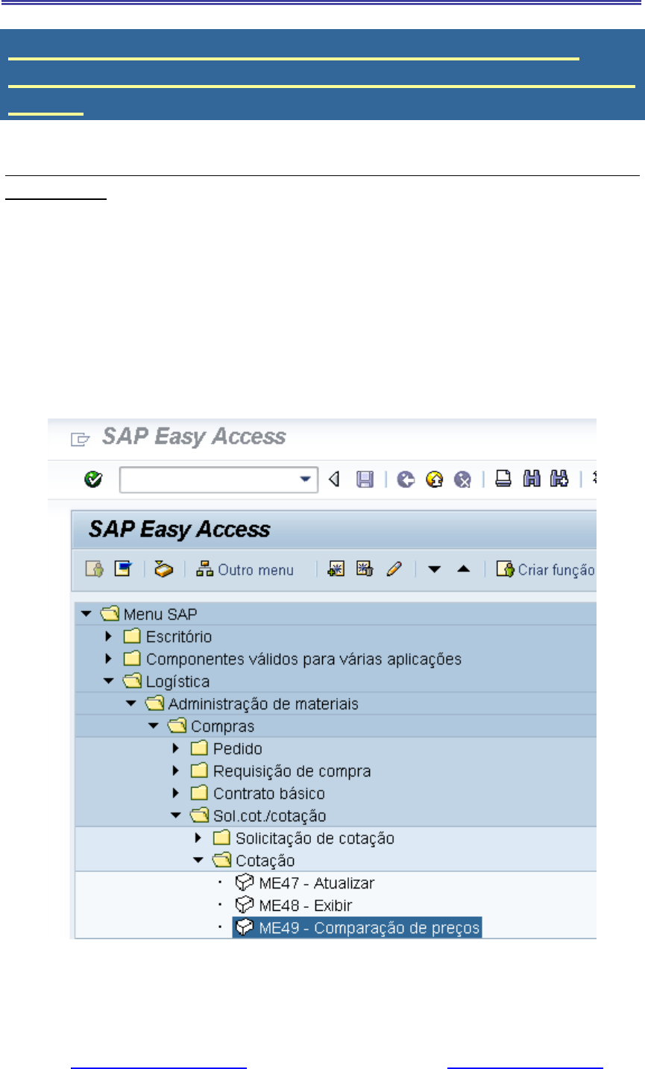
Task: Expand the Solicitação de cotação folder
Action: [x=198, y=838]
